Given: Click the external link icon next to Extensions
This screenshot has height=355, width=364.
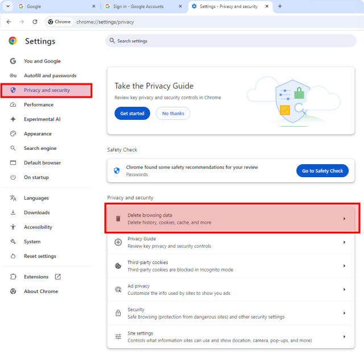Looking at the screenshot, I should tap(58, 277).
